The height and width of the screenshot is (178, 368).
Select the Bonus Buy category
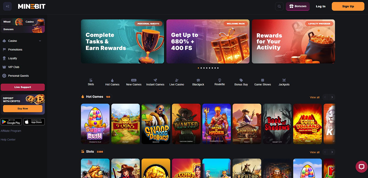pyautogui.click(x=241, y=82)
